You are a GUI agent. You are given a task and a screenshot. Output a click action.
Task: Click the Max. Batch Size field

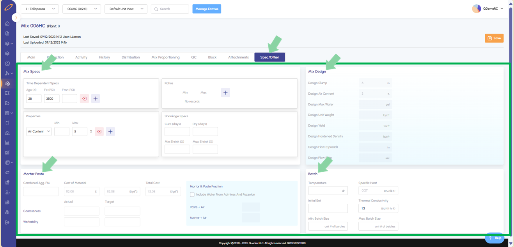click(378, 226)
